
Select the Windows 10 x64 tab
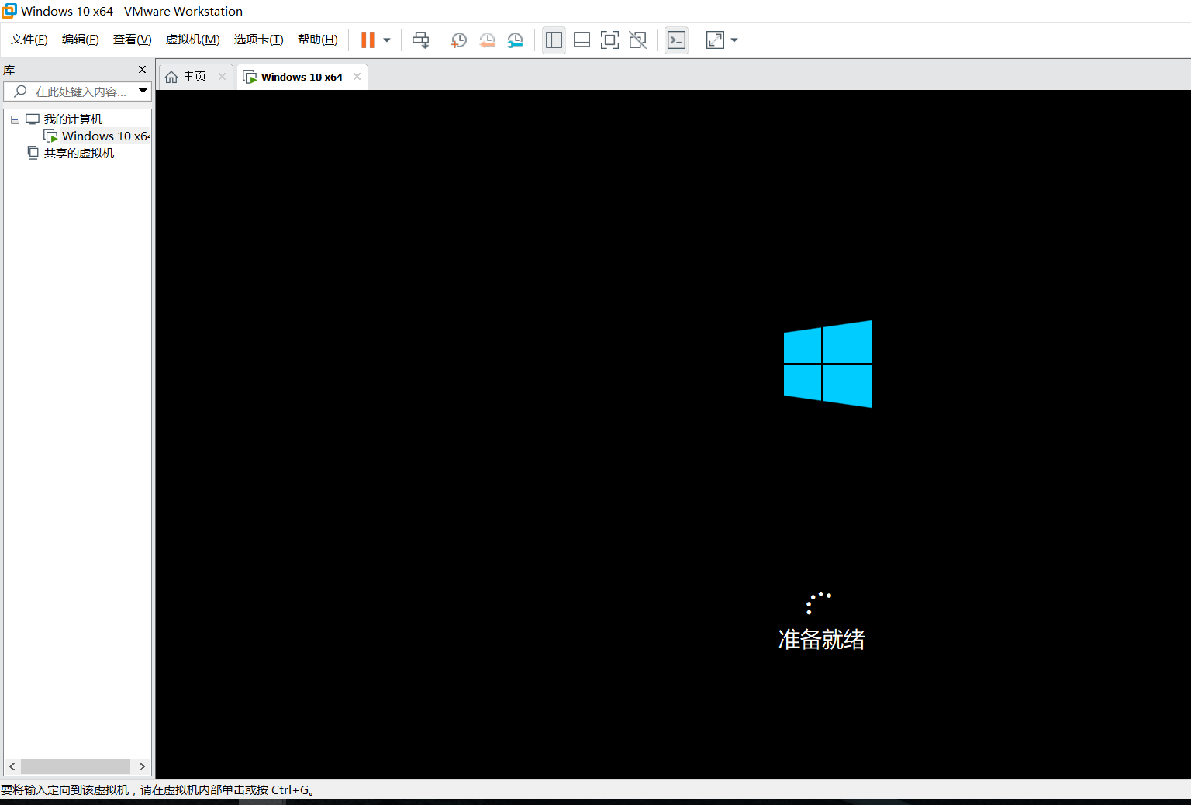[302, 77]
